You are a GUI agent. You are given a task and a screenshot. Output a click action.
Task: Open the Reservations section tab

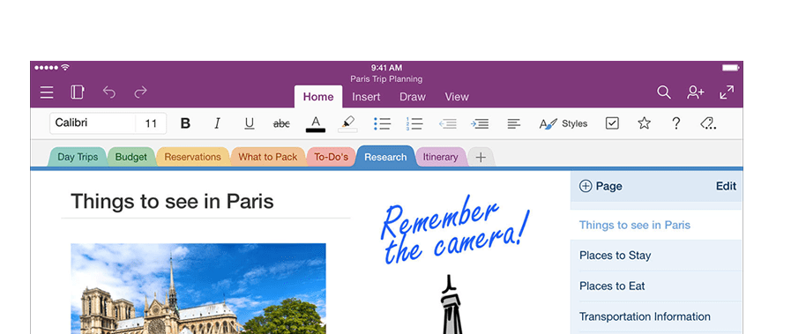pyautogui.click(x=193, y=157)
